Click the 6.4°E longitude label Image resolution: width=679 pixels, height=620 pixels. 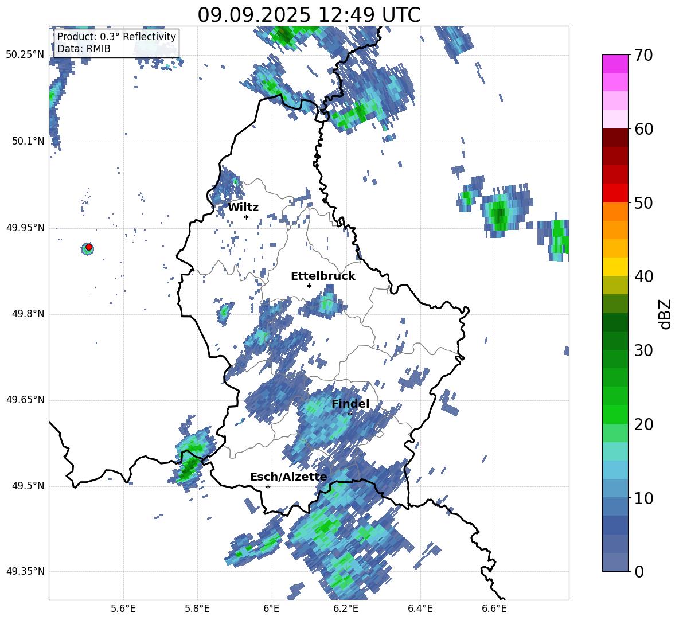point(420,609)
